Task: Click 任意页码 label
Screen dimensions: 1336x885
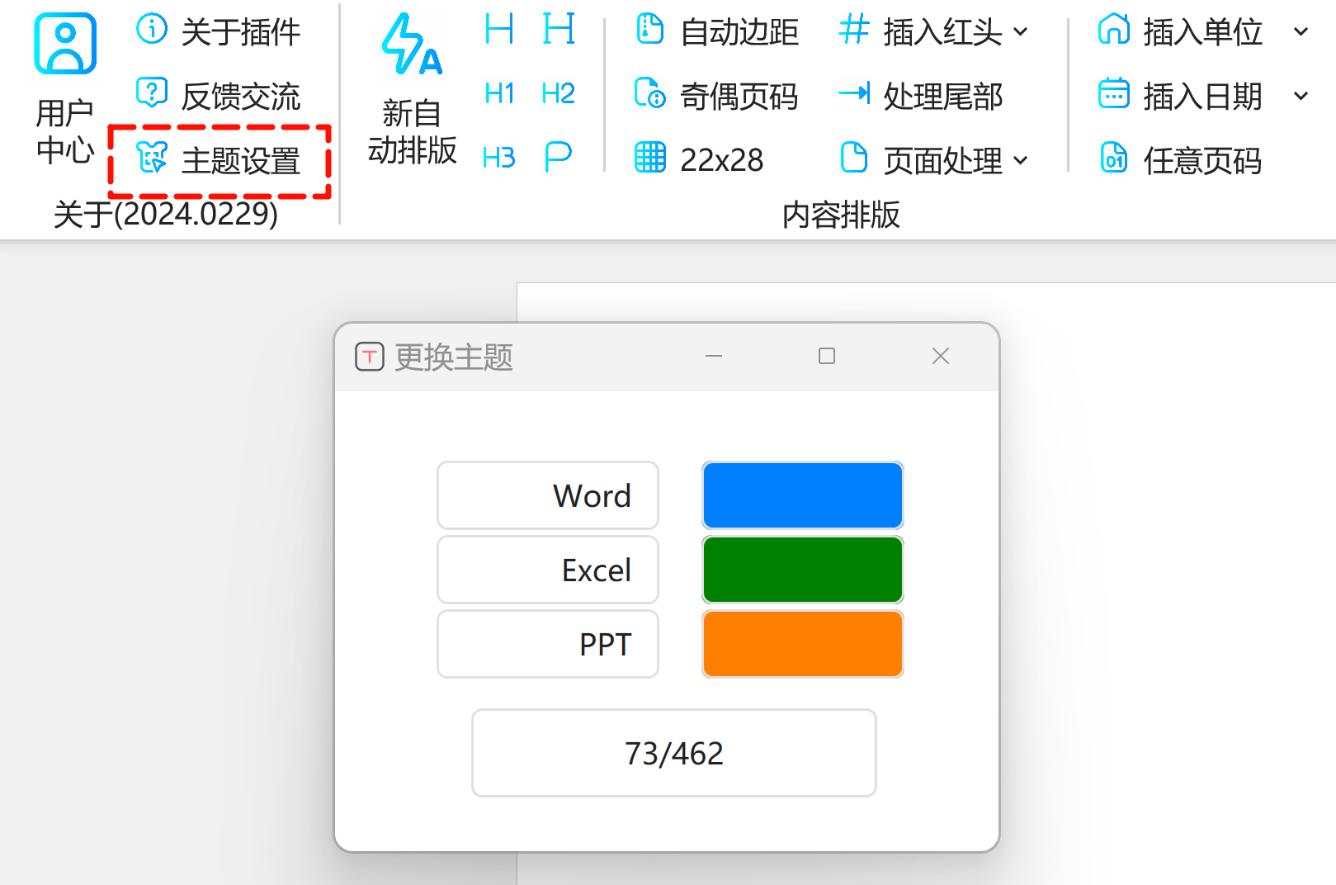Action: coord(1202,161)
